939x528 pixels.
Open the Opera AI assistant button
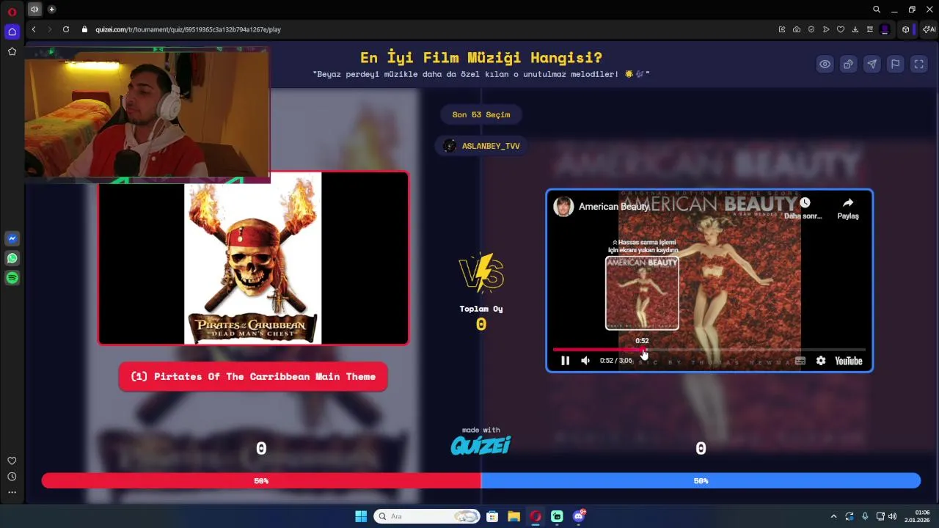(x=929, y=29)
